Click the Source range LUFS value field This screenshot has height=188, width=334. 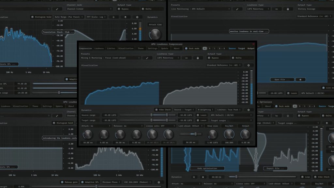(109, 115)
